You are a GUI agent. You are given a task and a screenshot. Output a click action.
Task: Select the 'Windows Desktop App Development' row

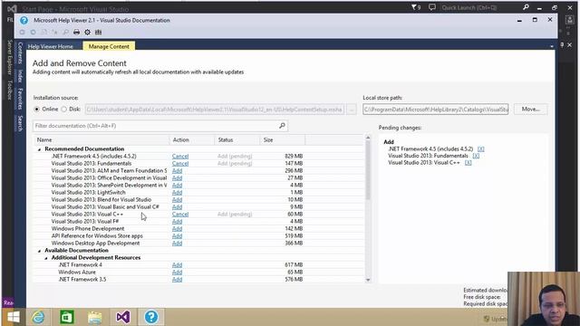(199, 244)
